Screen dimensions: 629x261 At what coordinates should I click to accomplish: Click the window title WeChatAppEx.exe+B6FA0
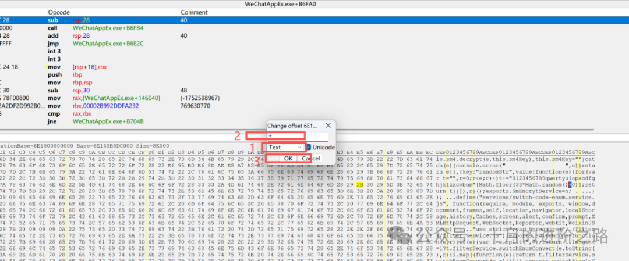pyautogui.click(x=280, y=4)
